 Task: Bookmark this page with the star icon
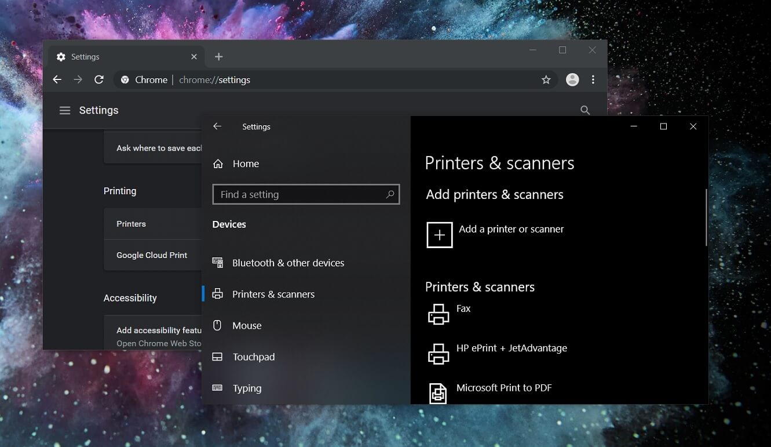point(546,80)
